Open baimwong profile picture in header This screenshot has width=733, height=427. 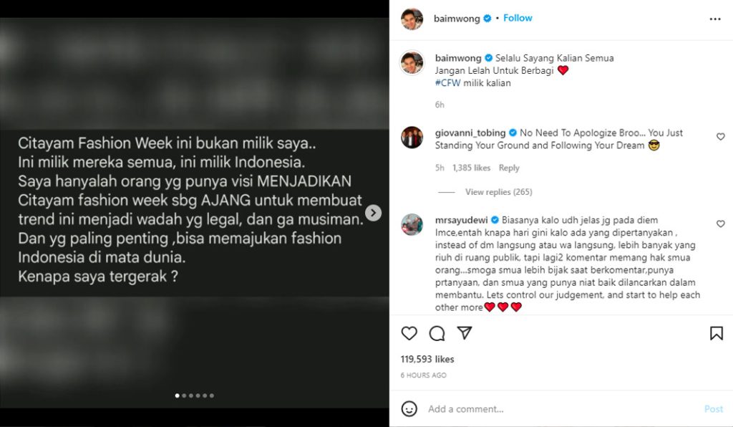point(412,19)
